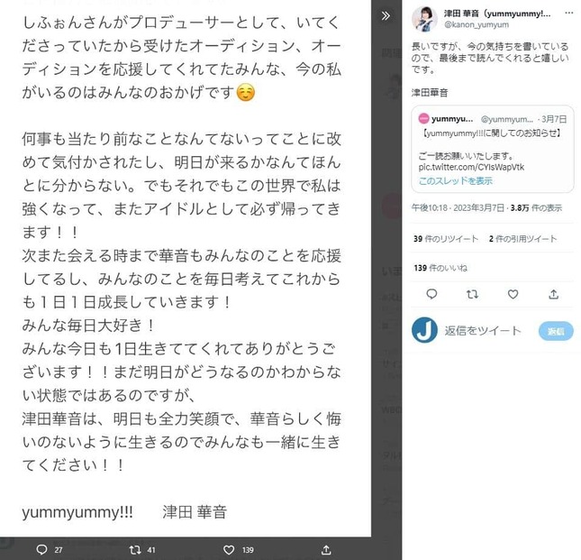
Task: Click the retweet icon with 41 below image
Action: click(135, 549)
